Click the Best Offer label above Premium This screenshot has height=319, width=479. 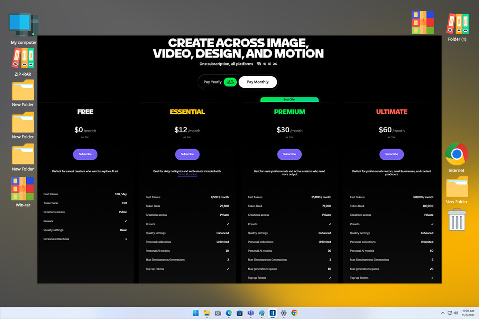click(x=289, y=100)
